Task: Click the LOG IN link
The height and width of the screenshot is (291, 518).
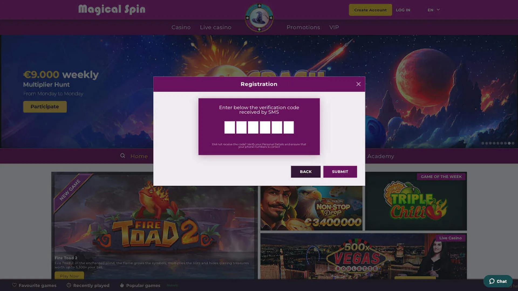Action: 403,10
